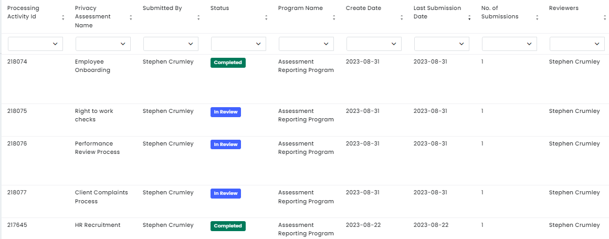The width and height of the screenshot is (609, 239).
Task: Click Completed badge for Employee Onboarding
Action: (228, 63)
